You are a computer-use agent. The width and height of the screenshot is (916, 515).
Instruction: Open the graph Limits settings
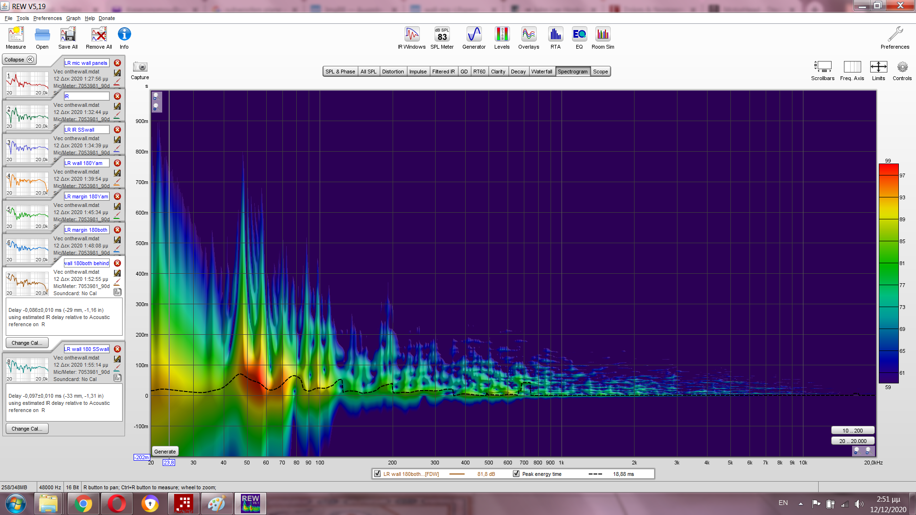878,67
